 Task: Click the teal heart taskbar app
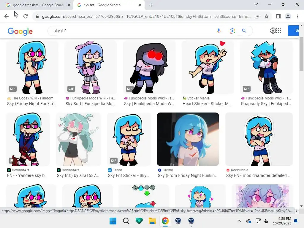tap(139, 221)
